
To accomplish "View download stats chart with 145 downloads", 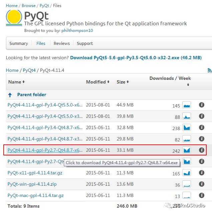I will (187, 105).
